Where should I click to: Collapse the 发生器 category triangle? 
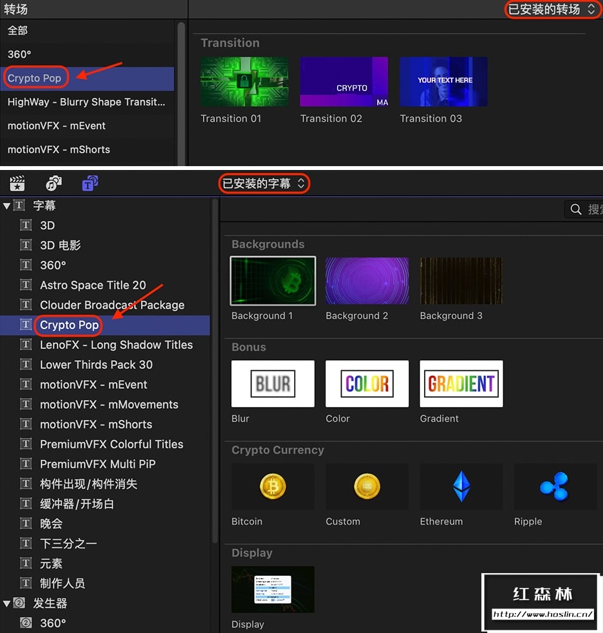click(6, 603)
